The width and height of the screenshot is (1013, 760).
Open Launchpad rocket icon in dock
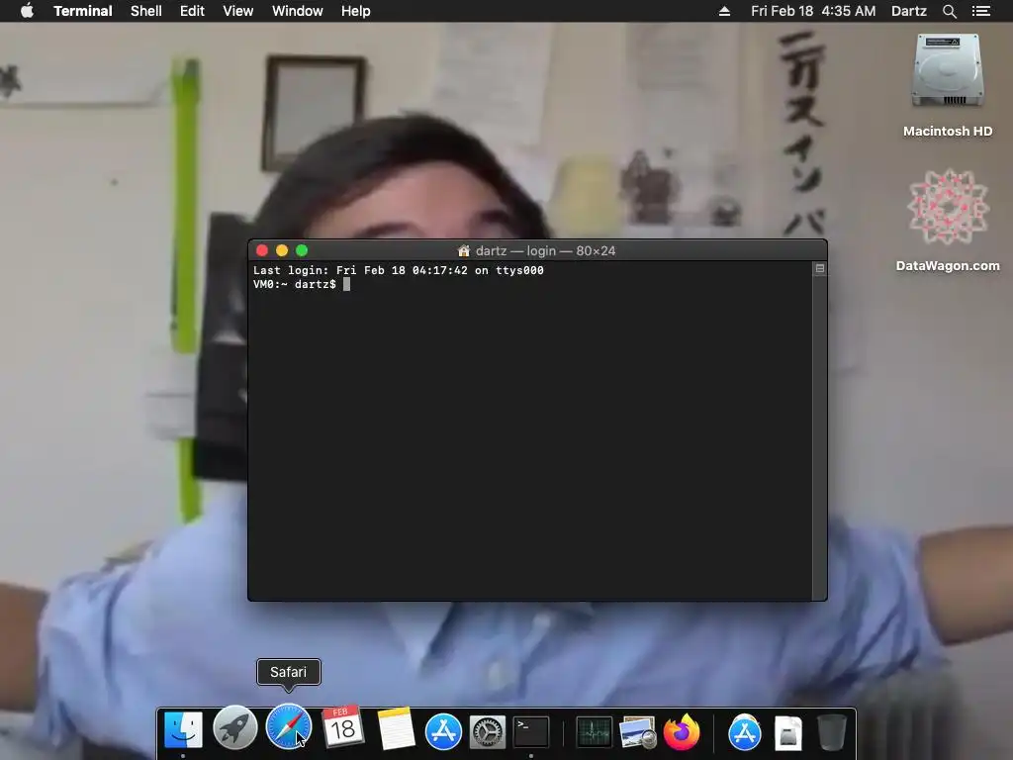coord(235,727)
